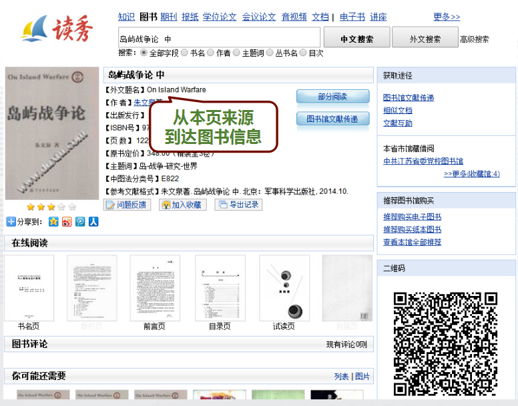This screenshot has height=406, width=518.
Task: Open the 版权页 preview thumbnail
Action: (x=92, y=288)
